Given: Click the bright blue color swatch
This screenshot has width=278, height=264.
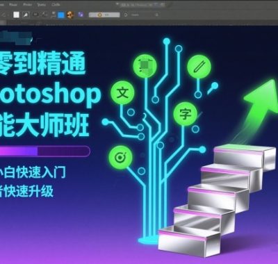Looking at the screenshot, I should [61, 15].
